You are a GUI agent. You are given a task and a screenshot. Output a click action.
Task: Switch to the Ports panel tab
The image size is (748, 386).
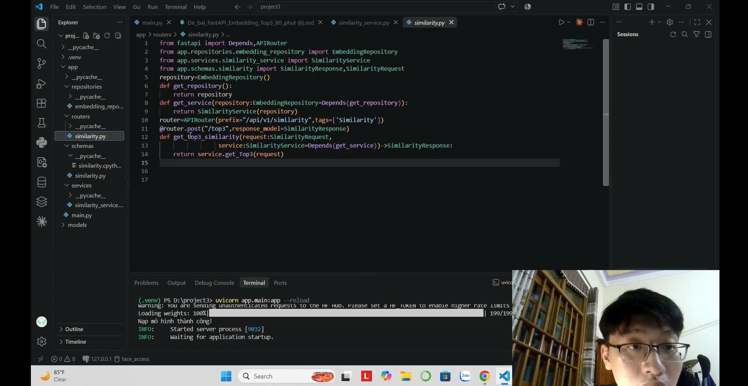pyautogui.click(x=280, y=283)
